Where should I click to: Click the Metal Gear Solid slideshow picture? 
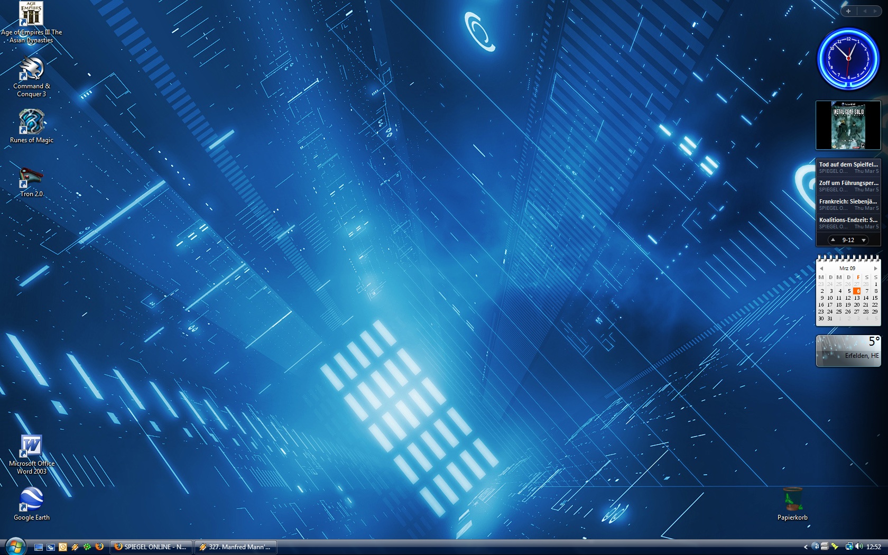coord(848,125)
